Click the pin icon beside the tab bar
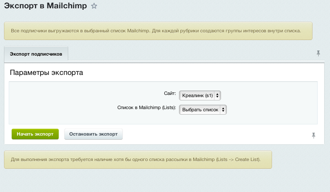Screen dimensions: 330x192 318,53
